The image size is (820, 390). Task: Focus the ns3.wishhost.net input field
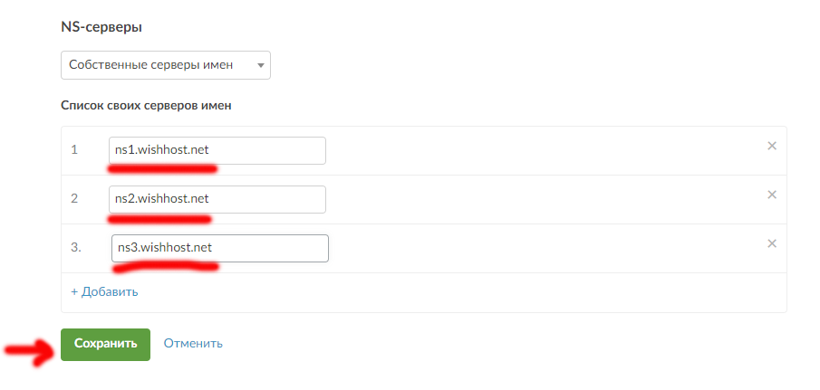point(220,248)
